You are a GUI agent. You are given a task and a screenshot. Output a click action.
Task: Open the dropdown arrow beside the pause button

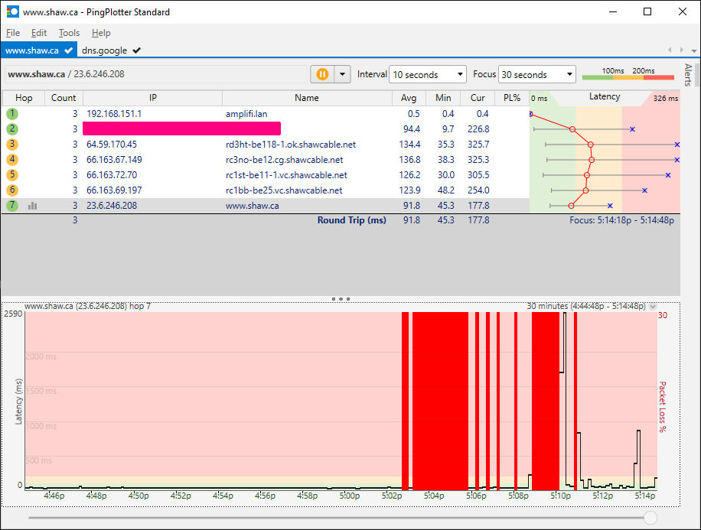342,74
